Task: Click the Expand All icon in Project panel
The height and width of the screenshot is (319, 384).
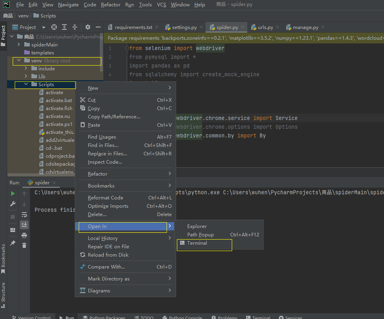Action: coord(64,27)
